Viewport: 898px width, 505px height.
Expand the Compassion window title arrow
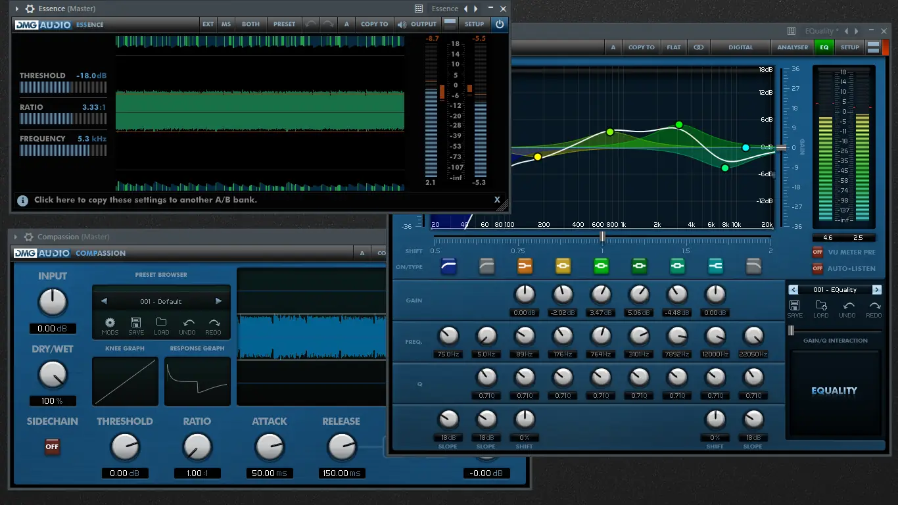tap(16, 237)
